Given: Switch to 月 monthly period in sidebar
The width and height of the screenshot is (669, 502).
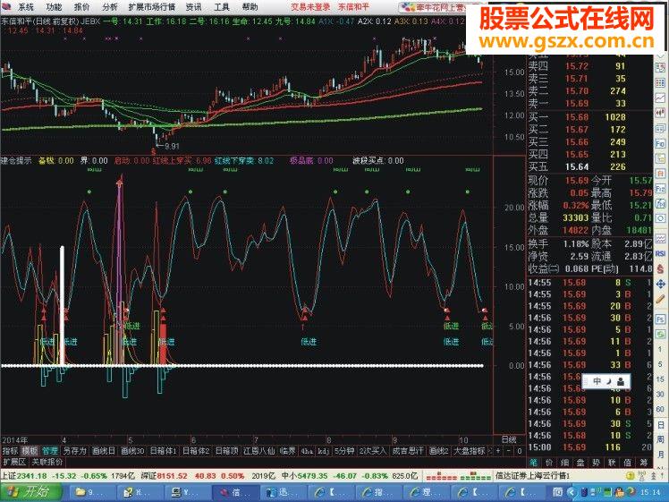Looking at the screenshot, I should (x=660, y=455).
